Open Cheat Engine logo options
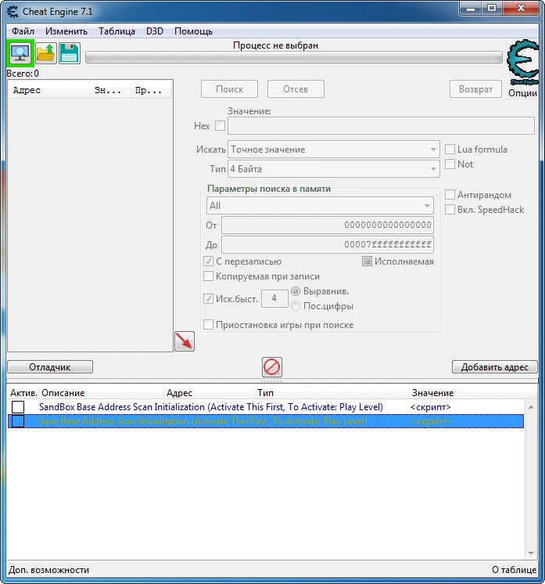Viewport: 545px width, 584px height. pyautogui.click(x=522, y=62)
